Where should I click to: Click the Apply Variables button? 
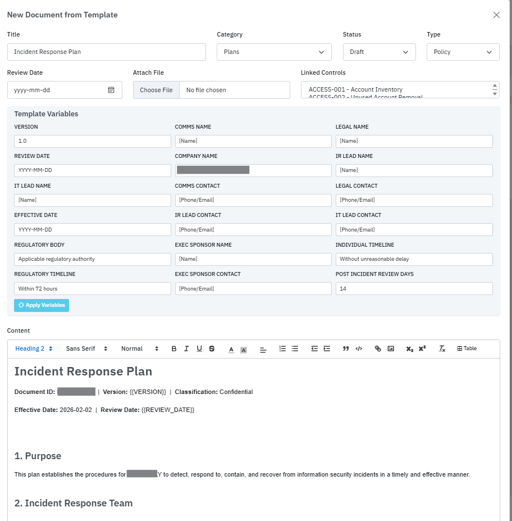pyautogui.click(x=42, y=305)
